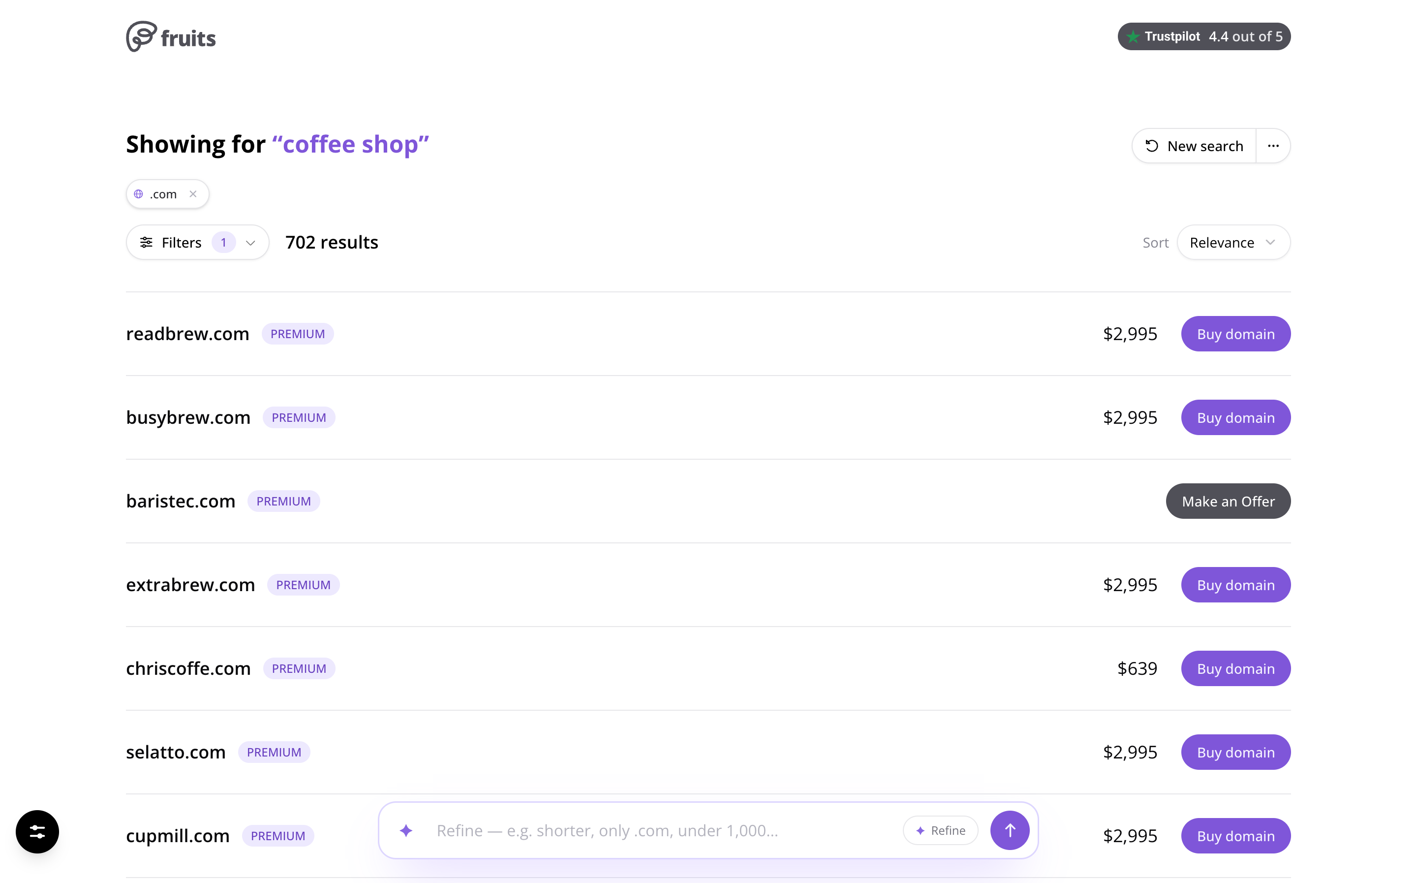This screenshot has height=883, width=1417.
Task: Click the fruits logo icon
Action: click(141, 37)
